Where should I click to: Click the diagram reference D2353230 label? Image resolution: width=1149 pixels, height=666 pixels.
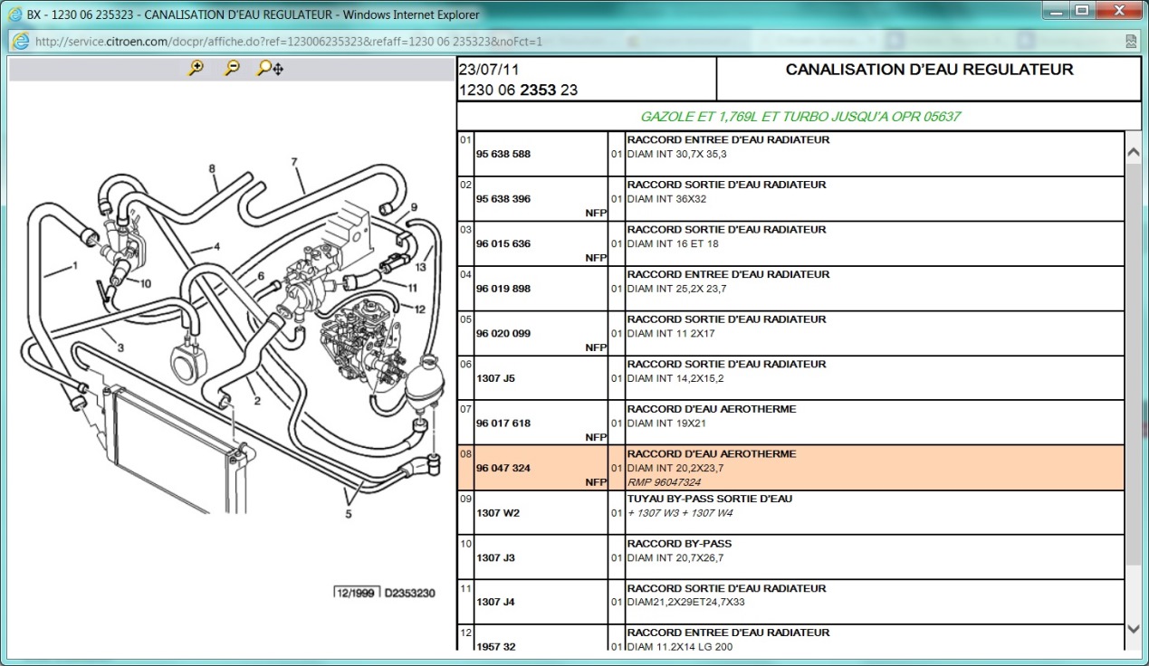[x=410, y=594]
